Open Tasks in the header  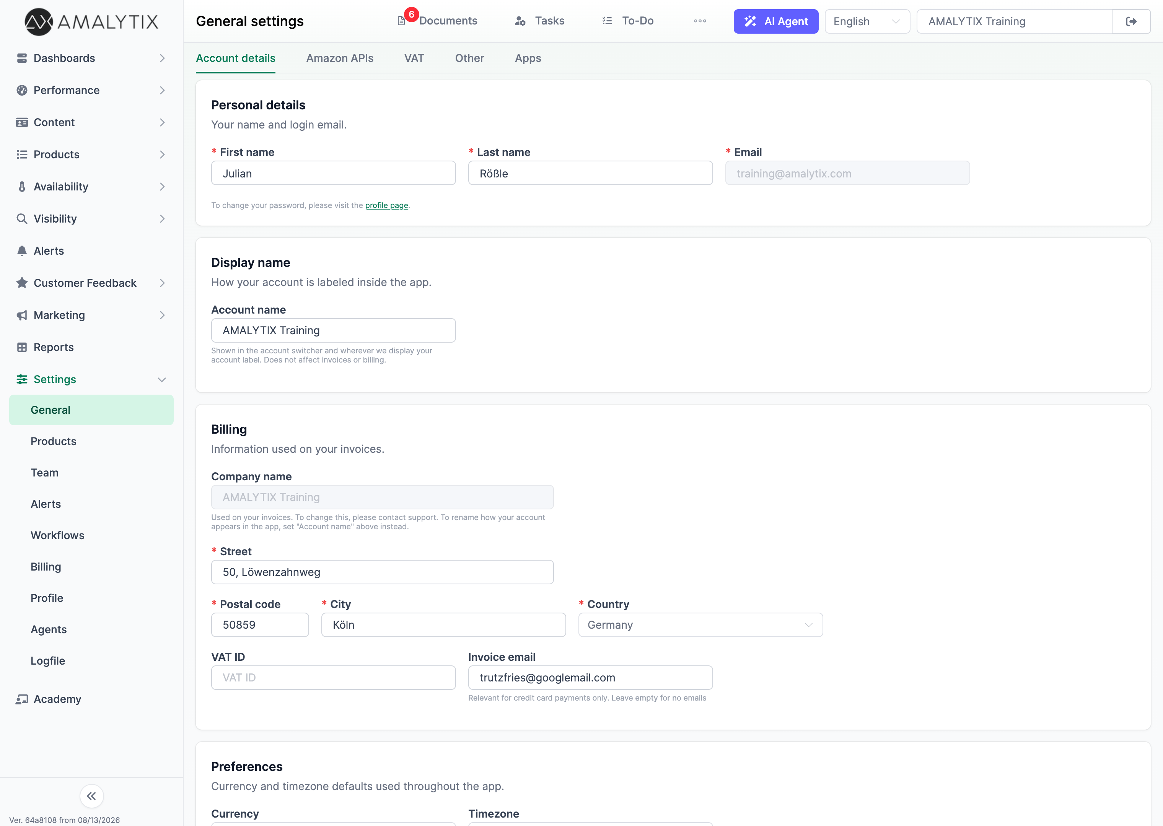click(x=549, y=21)
